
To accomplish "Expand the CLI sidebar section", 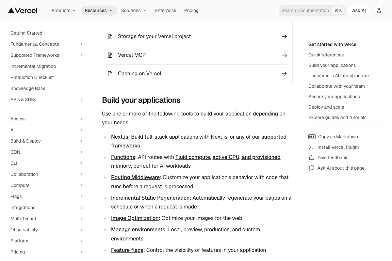I will point(82,163).
